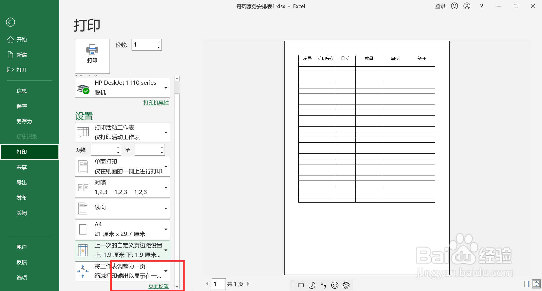
Task: Open the printer selection dropdown
Action: click(166, 88)
